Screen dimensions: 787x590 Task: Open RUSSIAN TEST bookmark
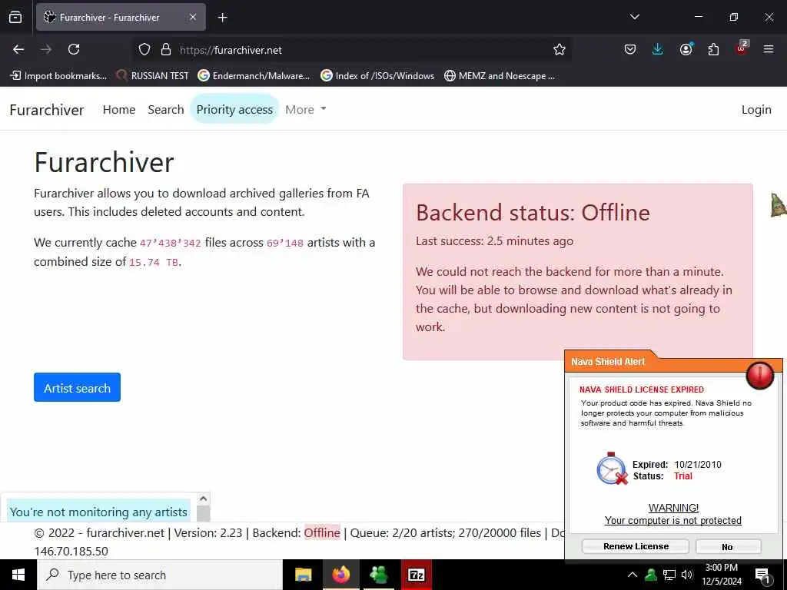[152, 76]
